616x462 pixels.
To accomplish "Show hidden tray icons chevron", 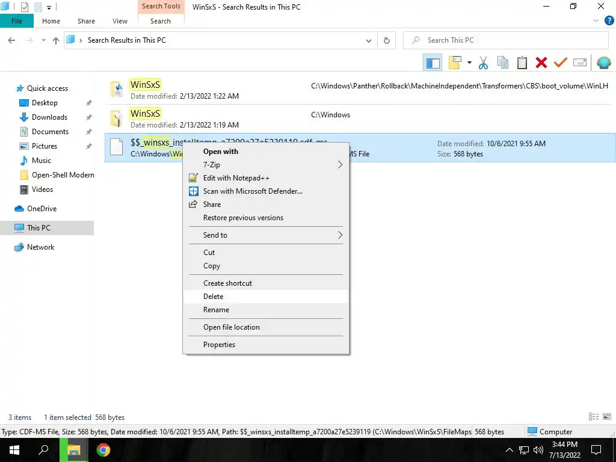I will (509, 450).
